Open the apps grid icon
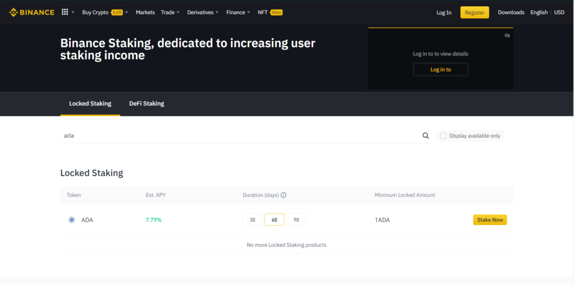Viewport: 574px width, 284px height. click(65, 12)
